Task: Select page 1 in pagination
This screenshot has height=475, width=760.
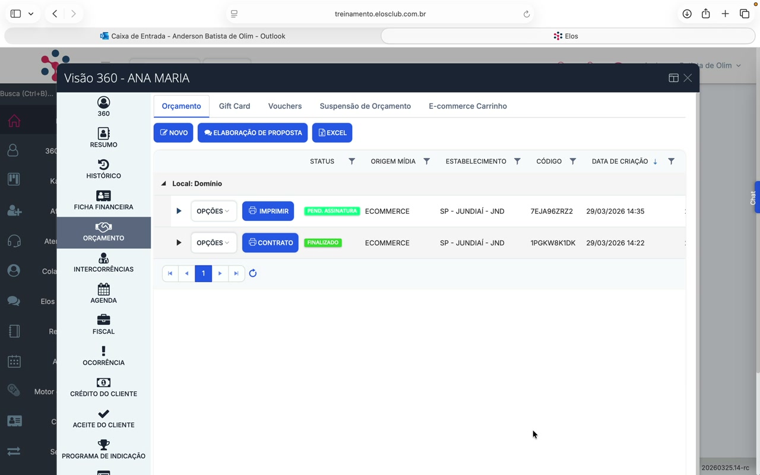Action: 203,273
